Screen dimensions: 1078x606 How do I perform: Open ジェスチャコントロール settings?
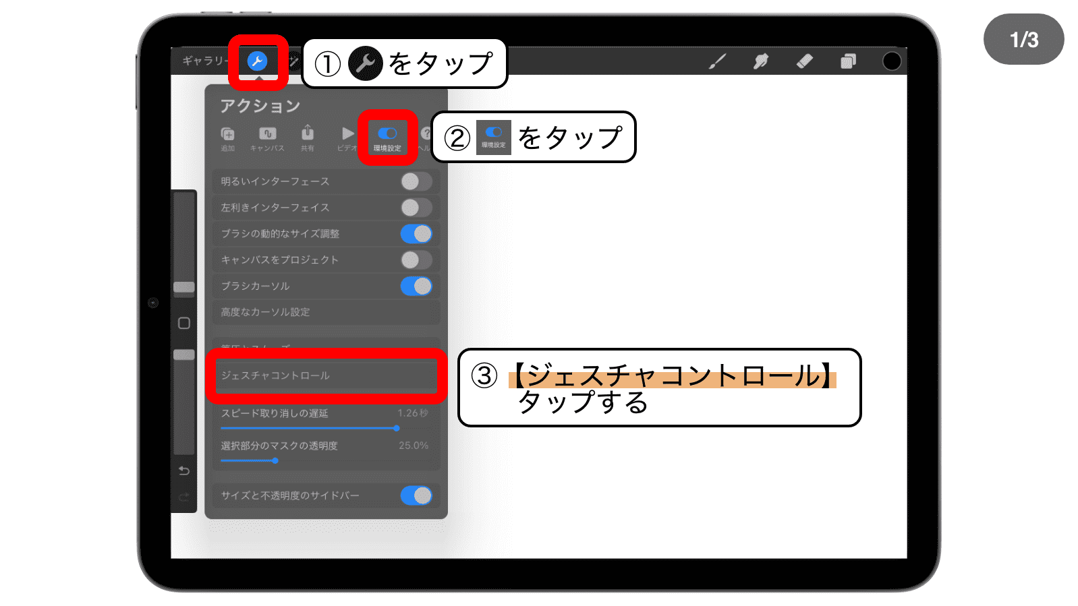(326, 375)
